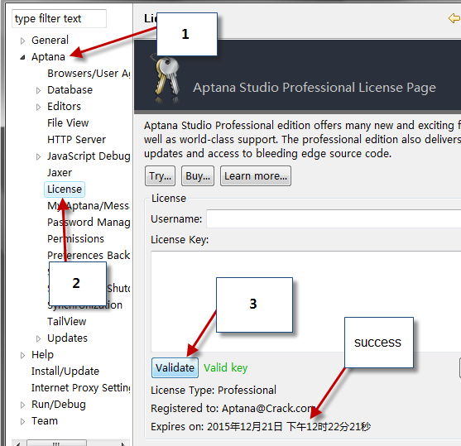Click the 'Expires on' date text
461x446 pixels.
(261, 426)
